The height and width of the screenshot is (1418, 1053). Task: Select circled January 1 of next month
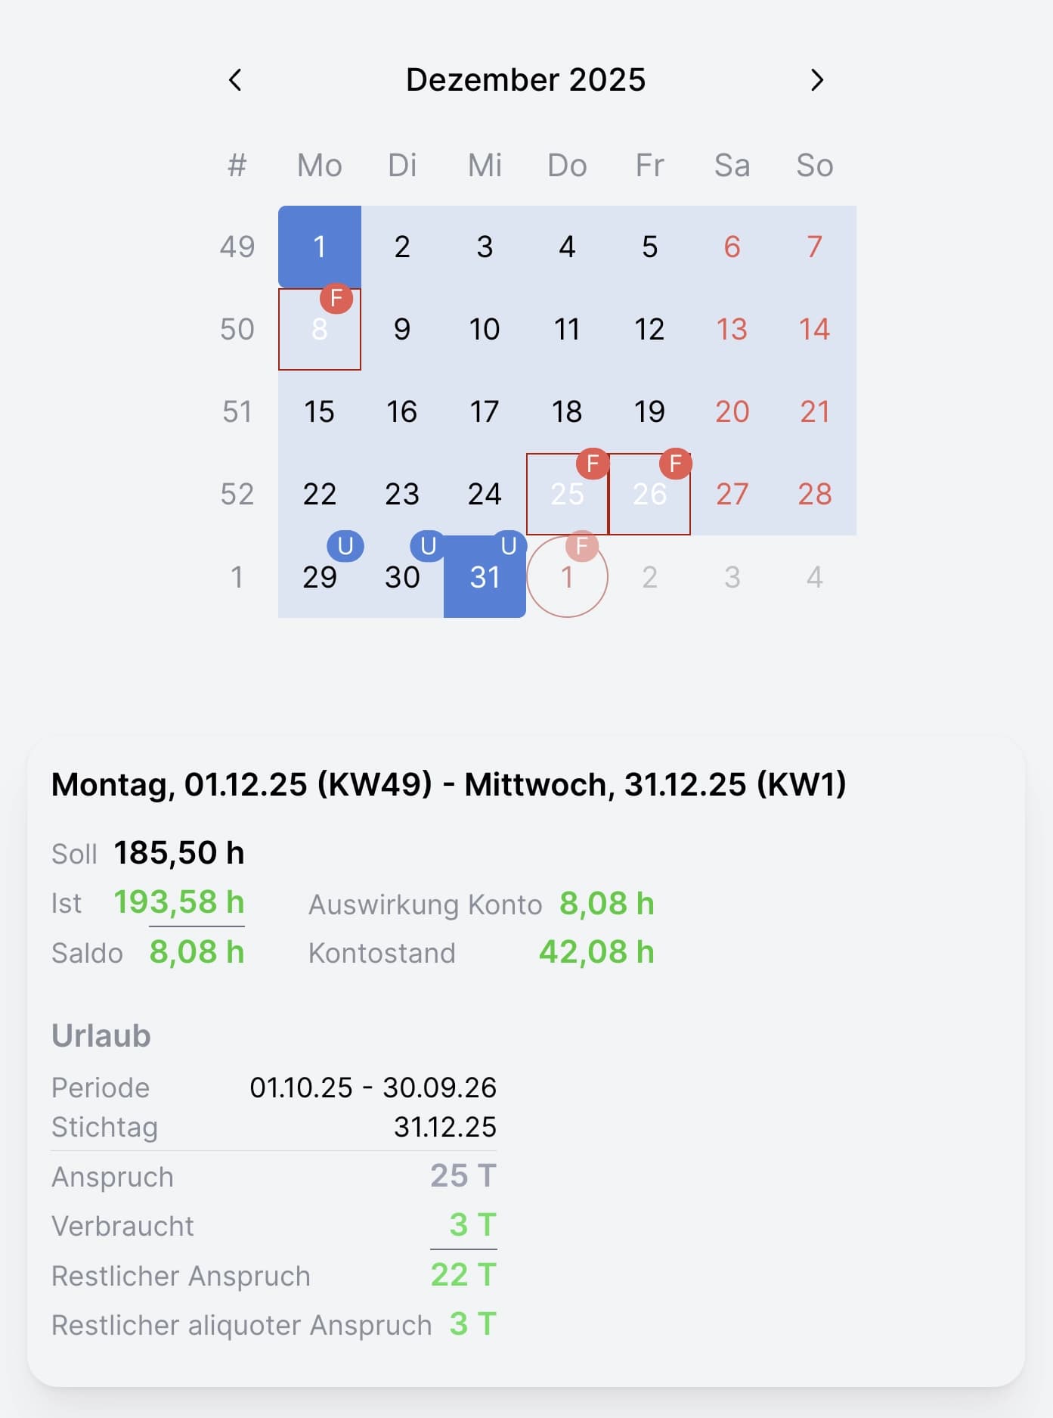[567, 577]
